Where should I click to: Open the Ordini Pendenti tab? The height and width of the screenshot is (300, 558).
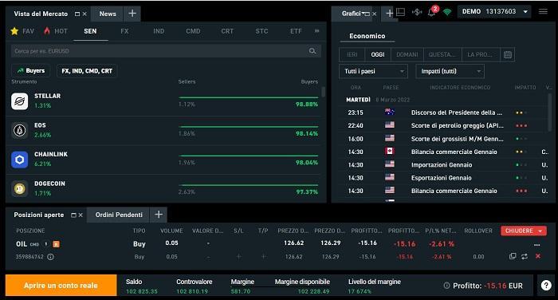[x=119, y=215]
